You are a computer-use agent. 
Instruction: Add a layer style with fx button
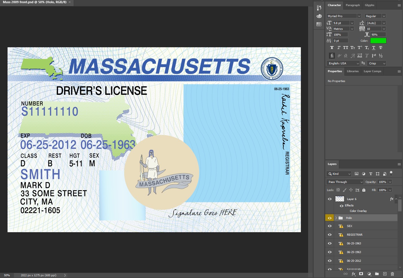(353, 274)
